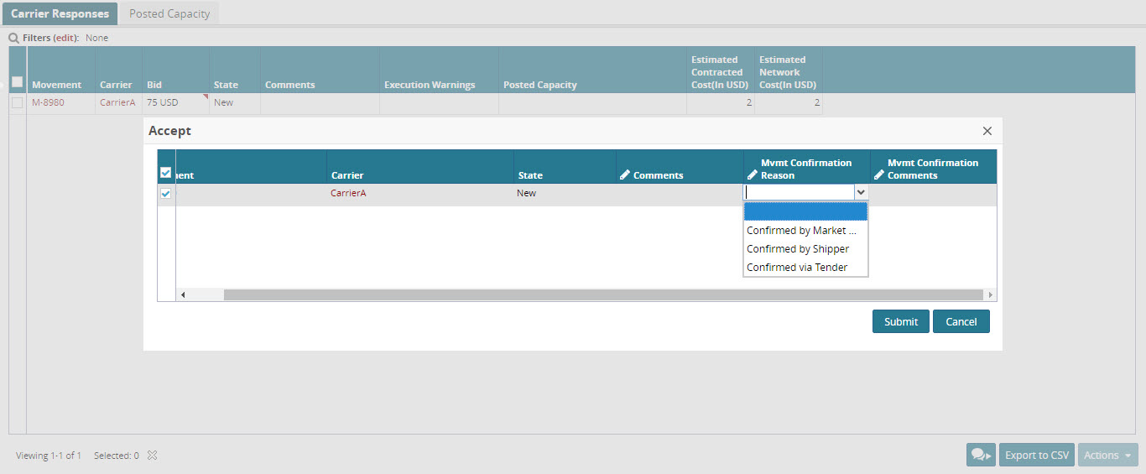Click Export to CSV button
Image resolution: width=1146 pixels, height=474 pixels.
[1037, 455]
